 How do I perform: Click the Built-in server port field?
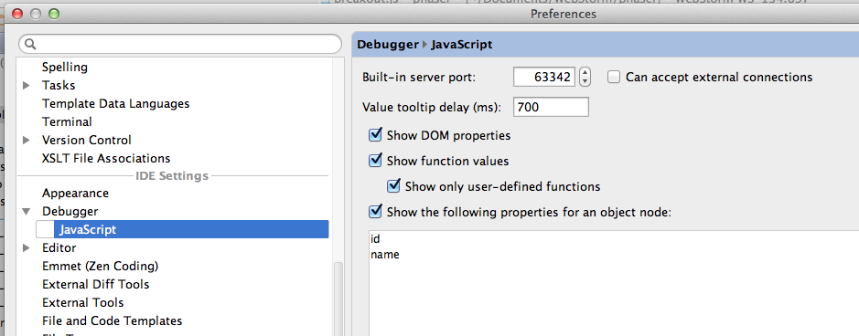544,77
